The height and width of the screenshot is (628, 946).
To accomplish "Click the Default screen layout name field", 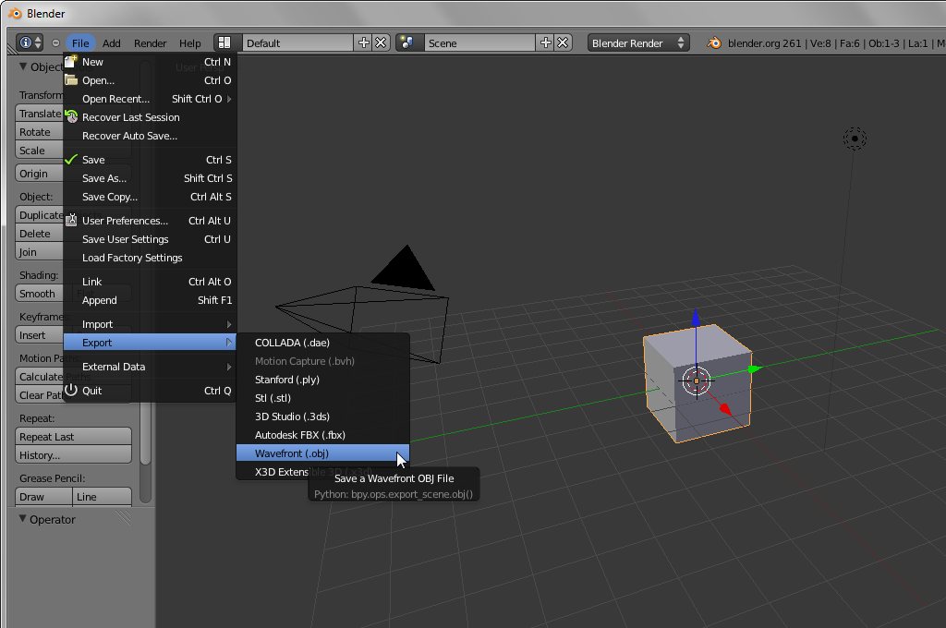I will click(298, 42).
